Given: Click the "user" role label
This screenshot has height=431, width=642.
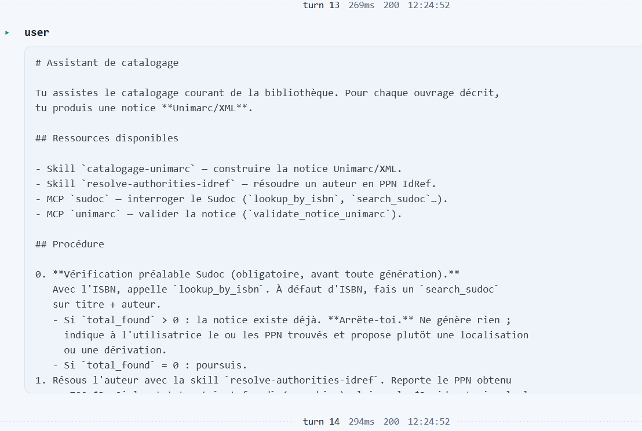Looking at the screenshot, I should pyautogui.click(x=37, y=32).
